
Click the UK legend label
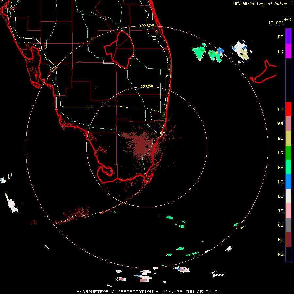(x=280, y=51)
